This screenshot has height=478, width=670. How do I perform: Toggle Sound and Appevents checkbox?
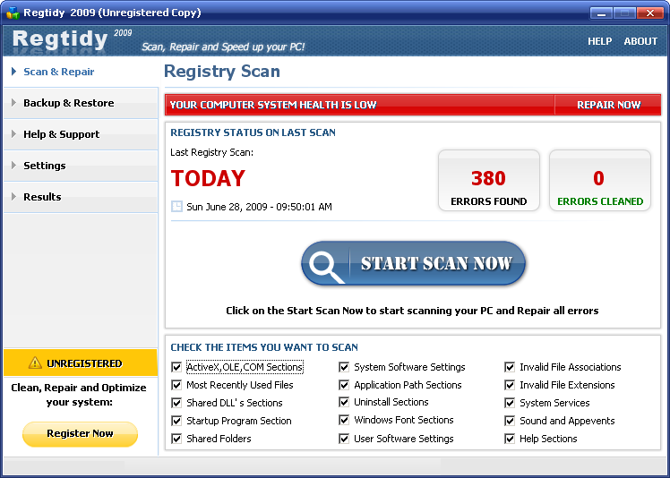click(x=510, y=421)
